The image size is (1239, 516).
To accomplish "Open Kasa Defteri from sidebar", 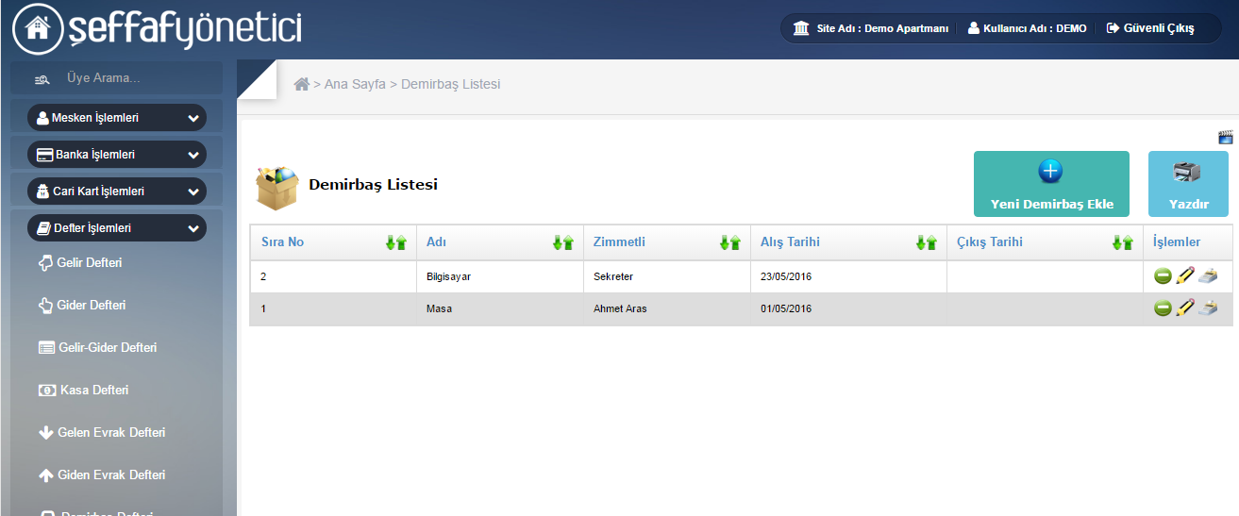I will tap(83, 390).
